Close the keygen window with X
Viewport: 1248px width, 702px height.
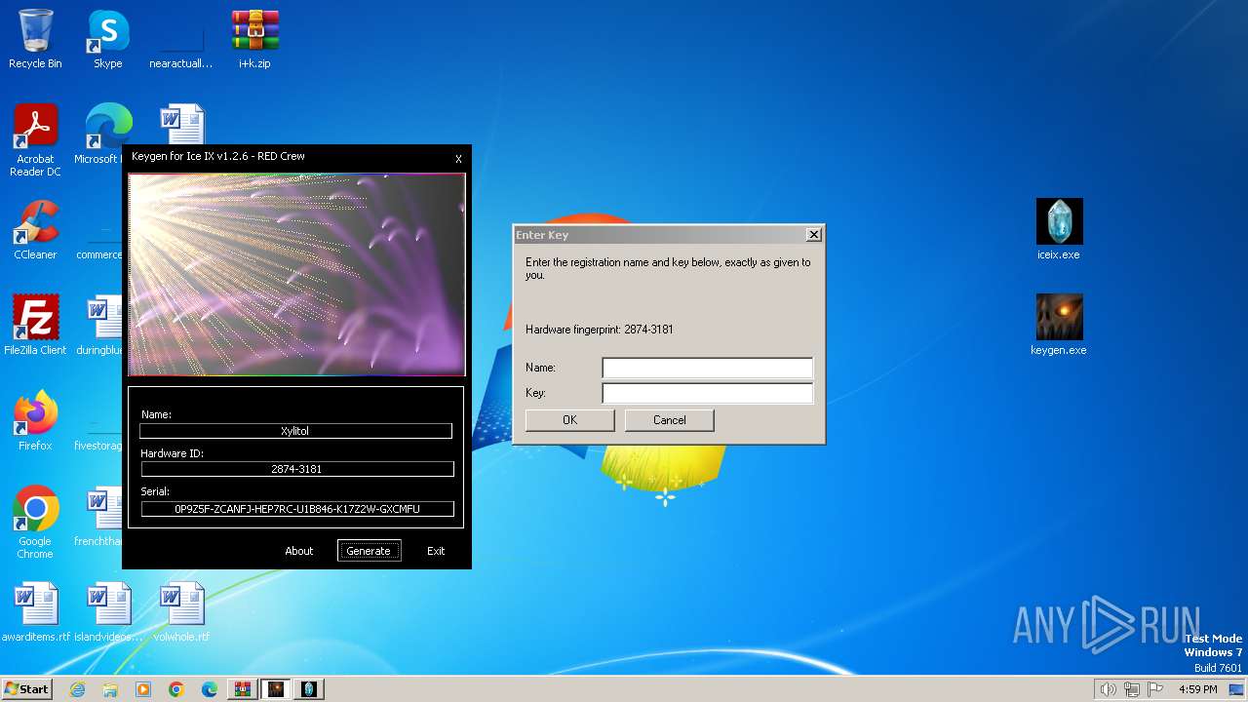[x=459, y=159]
